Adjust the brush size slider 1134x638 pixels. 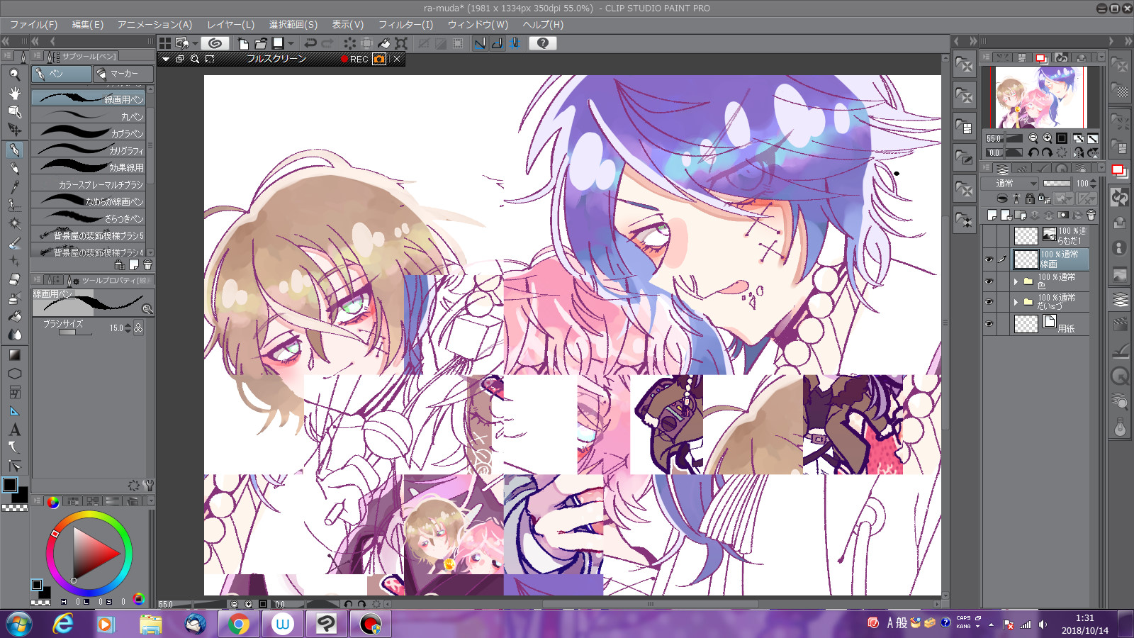(75, 332)
